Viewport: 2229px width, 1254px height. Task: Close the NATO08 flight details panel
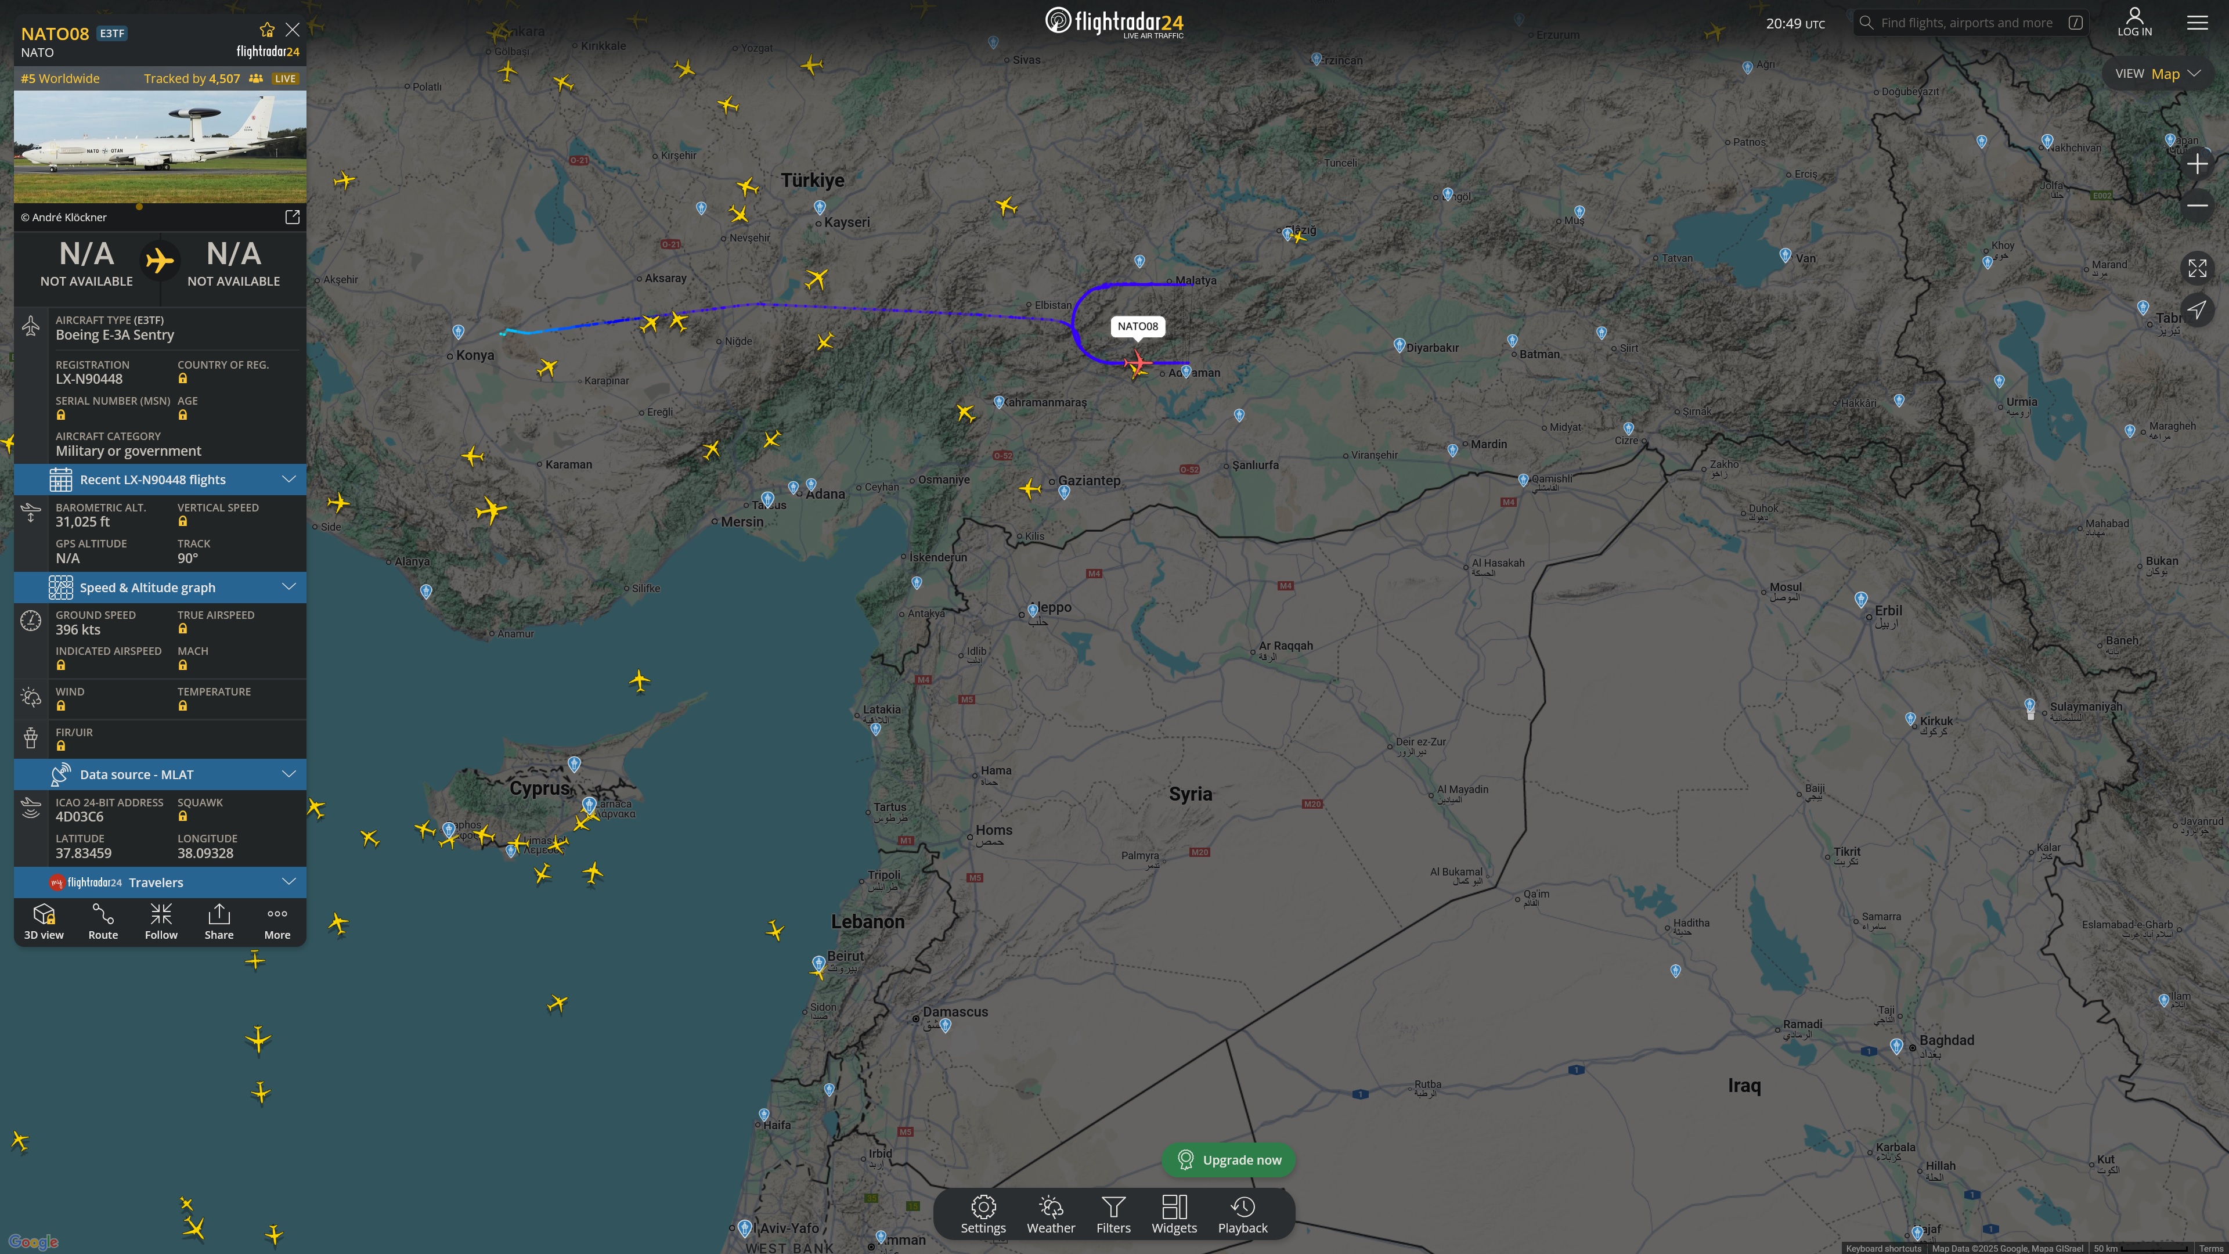tap(293, 30)
